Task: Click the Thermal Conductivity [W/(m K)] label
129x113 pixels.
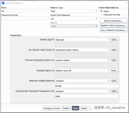Action: pos(40,60)
